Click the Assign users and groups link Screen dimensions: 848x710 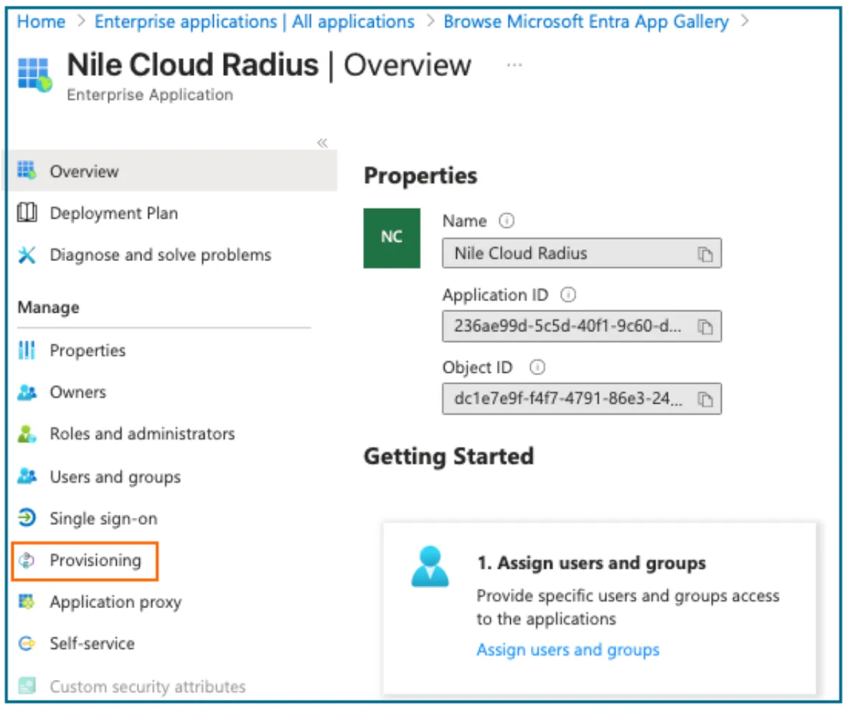click(x=568, y=650)
